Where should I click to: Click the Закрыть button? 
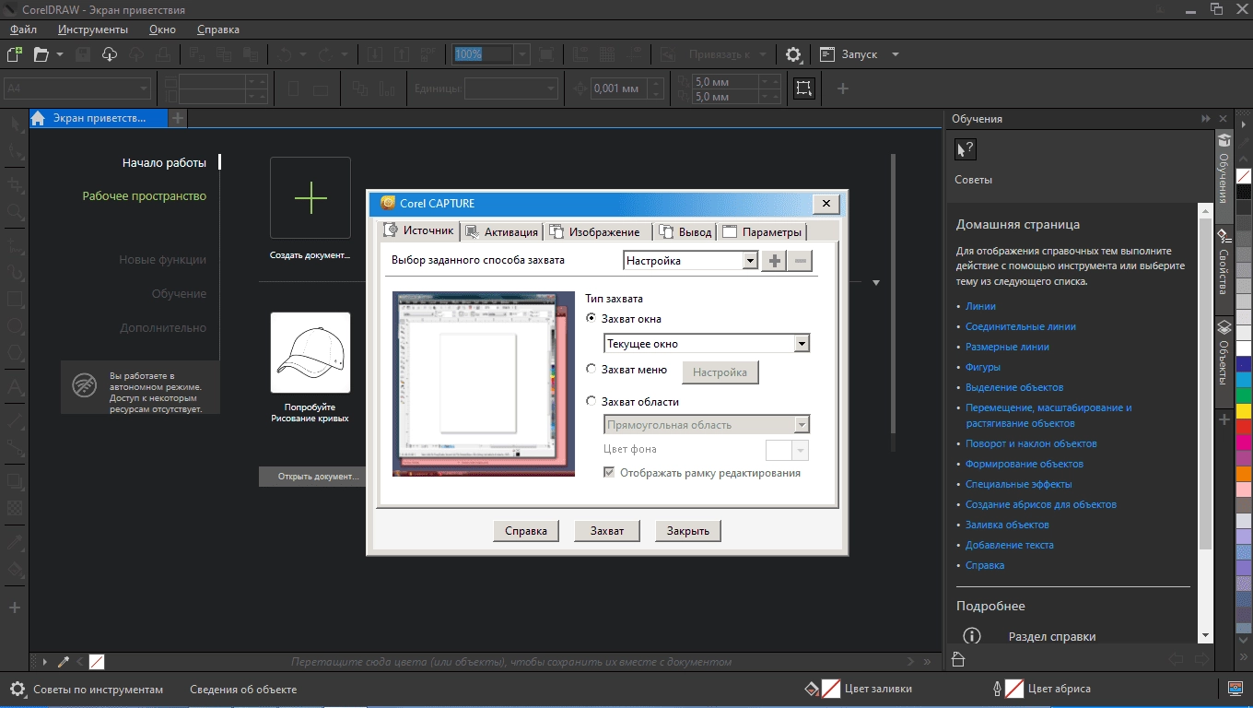point(688,531)
